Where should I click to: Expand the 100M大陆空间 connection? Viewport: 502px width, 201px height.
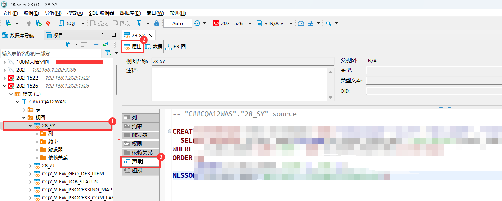point(4,62)
